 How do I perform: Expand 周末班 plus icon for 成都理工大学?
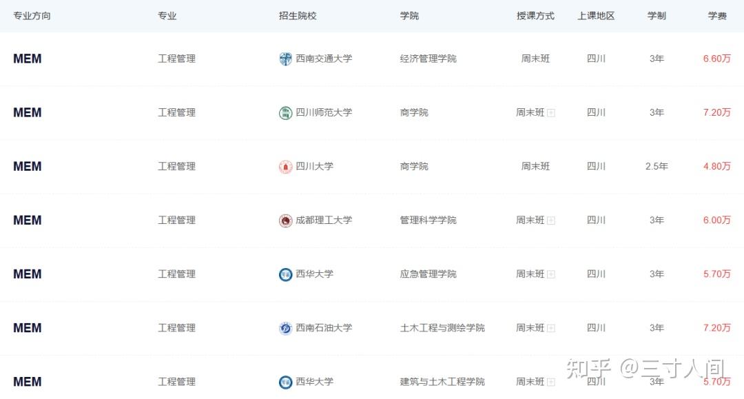pyautogui.click(x=551, y=221)
